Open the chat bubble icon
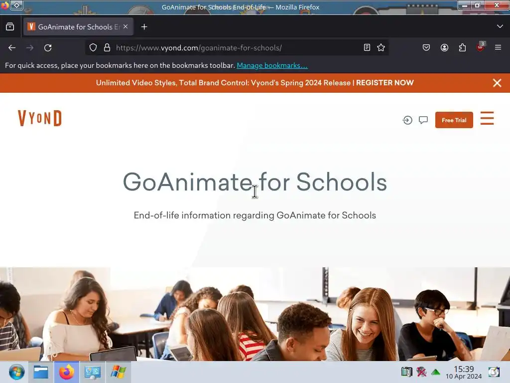Image resolution: width=510 pixels, height=383 pixels. pyautogui.click(x=423, y=120)
